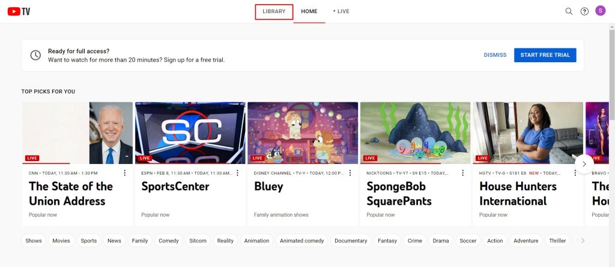
Task: Play the Bluey live thumbnail
Action: pyautogui.click(x=303, y=133)
